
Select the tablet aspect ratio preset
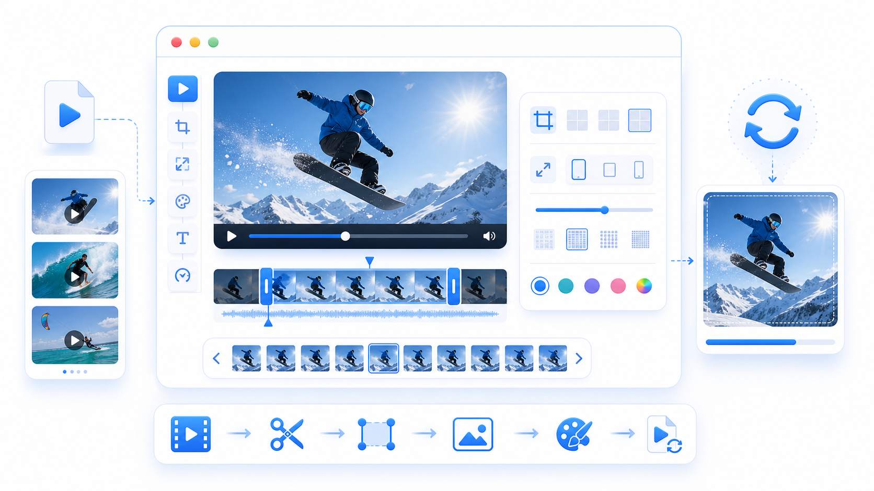click(x=579, y=170)
